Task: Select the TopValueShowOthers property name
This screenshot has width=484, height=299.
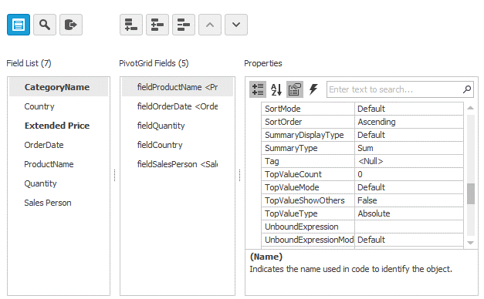Action: (x=308, y=200)
